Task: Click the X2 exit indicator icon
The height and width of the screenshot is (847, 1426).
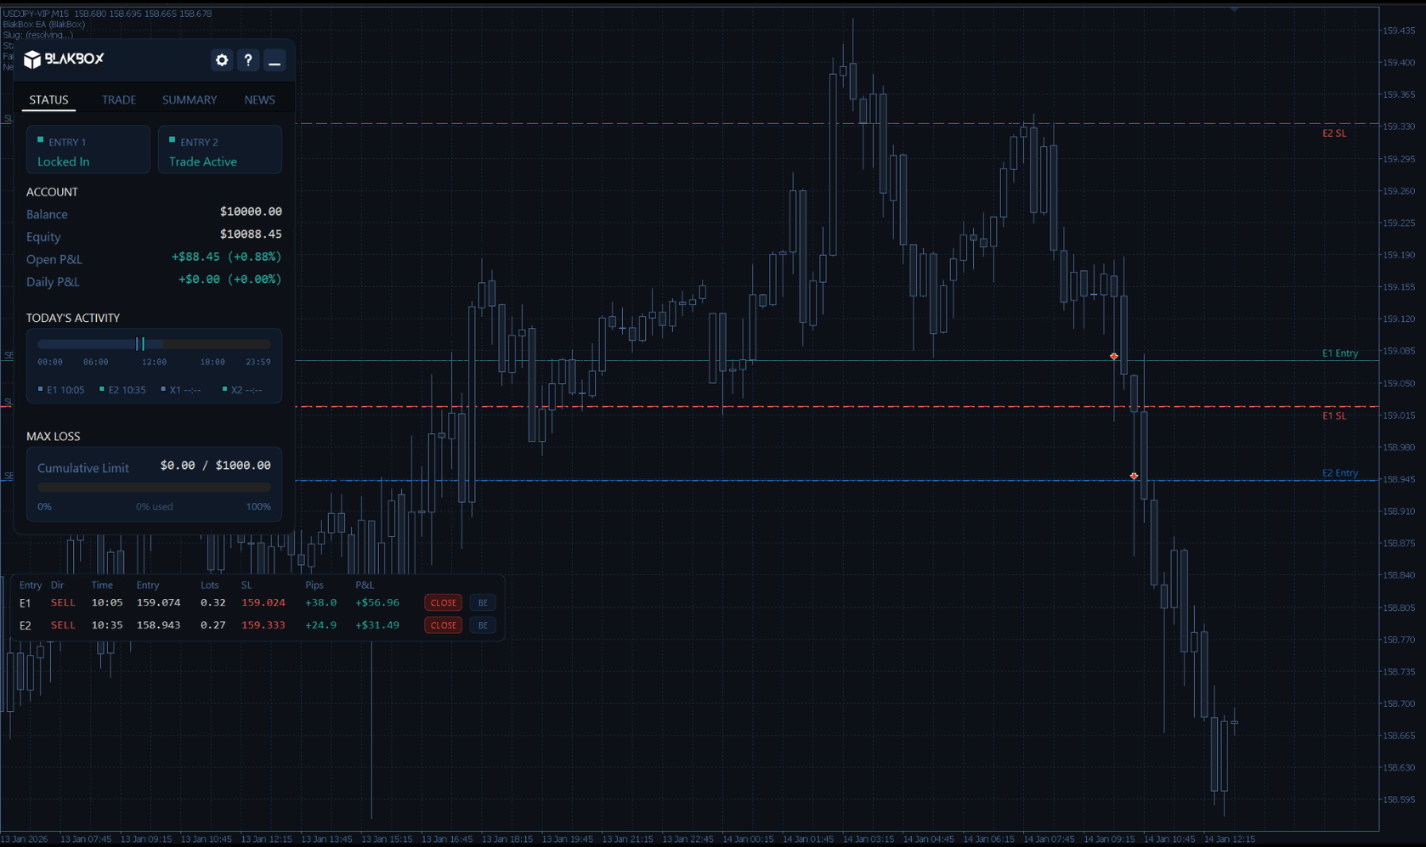Action: pyautogui.click(x=225, y=389)
